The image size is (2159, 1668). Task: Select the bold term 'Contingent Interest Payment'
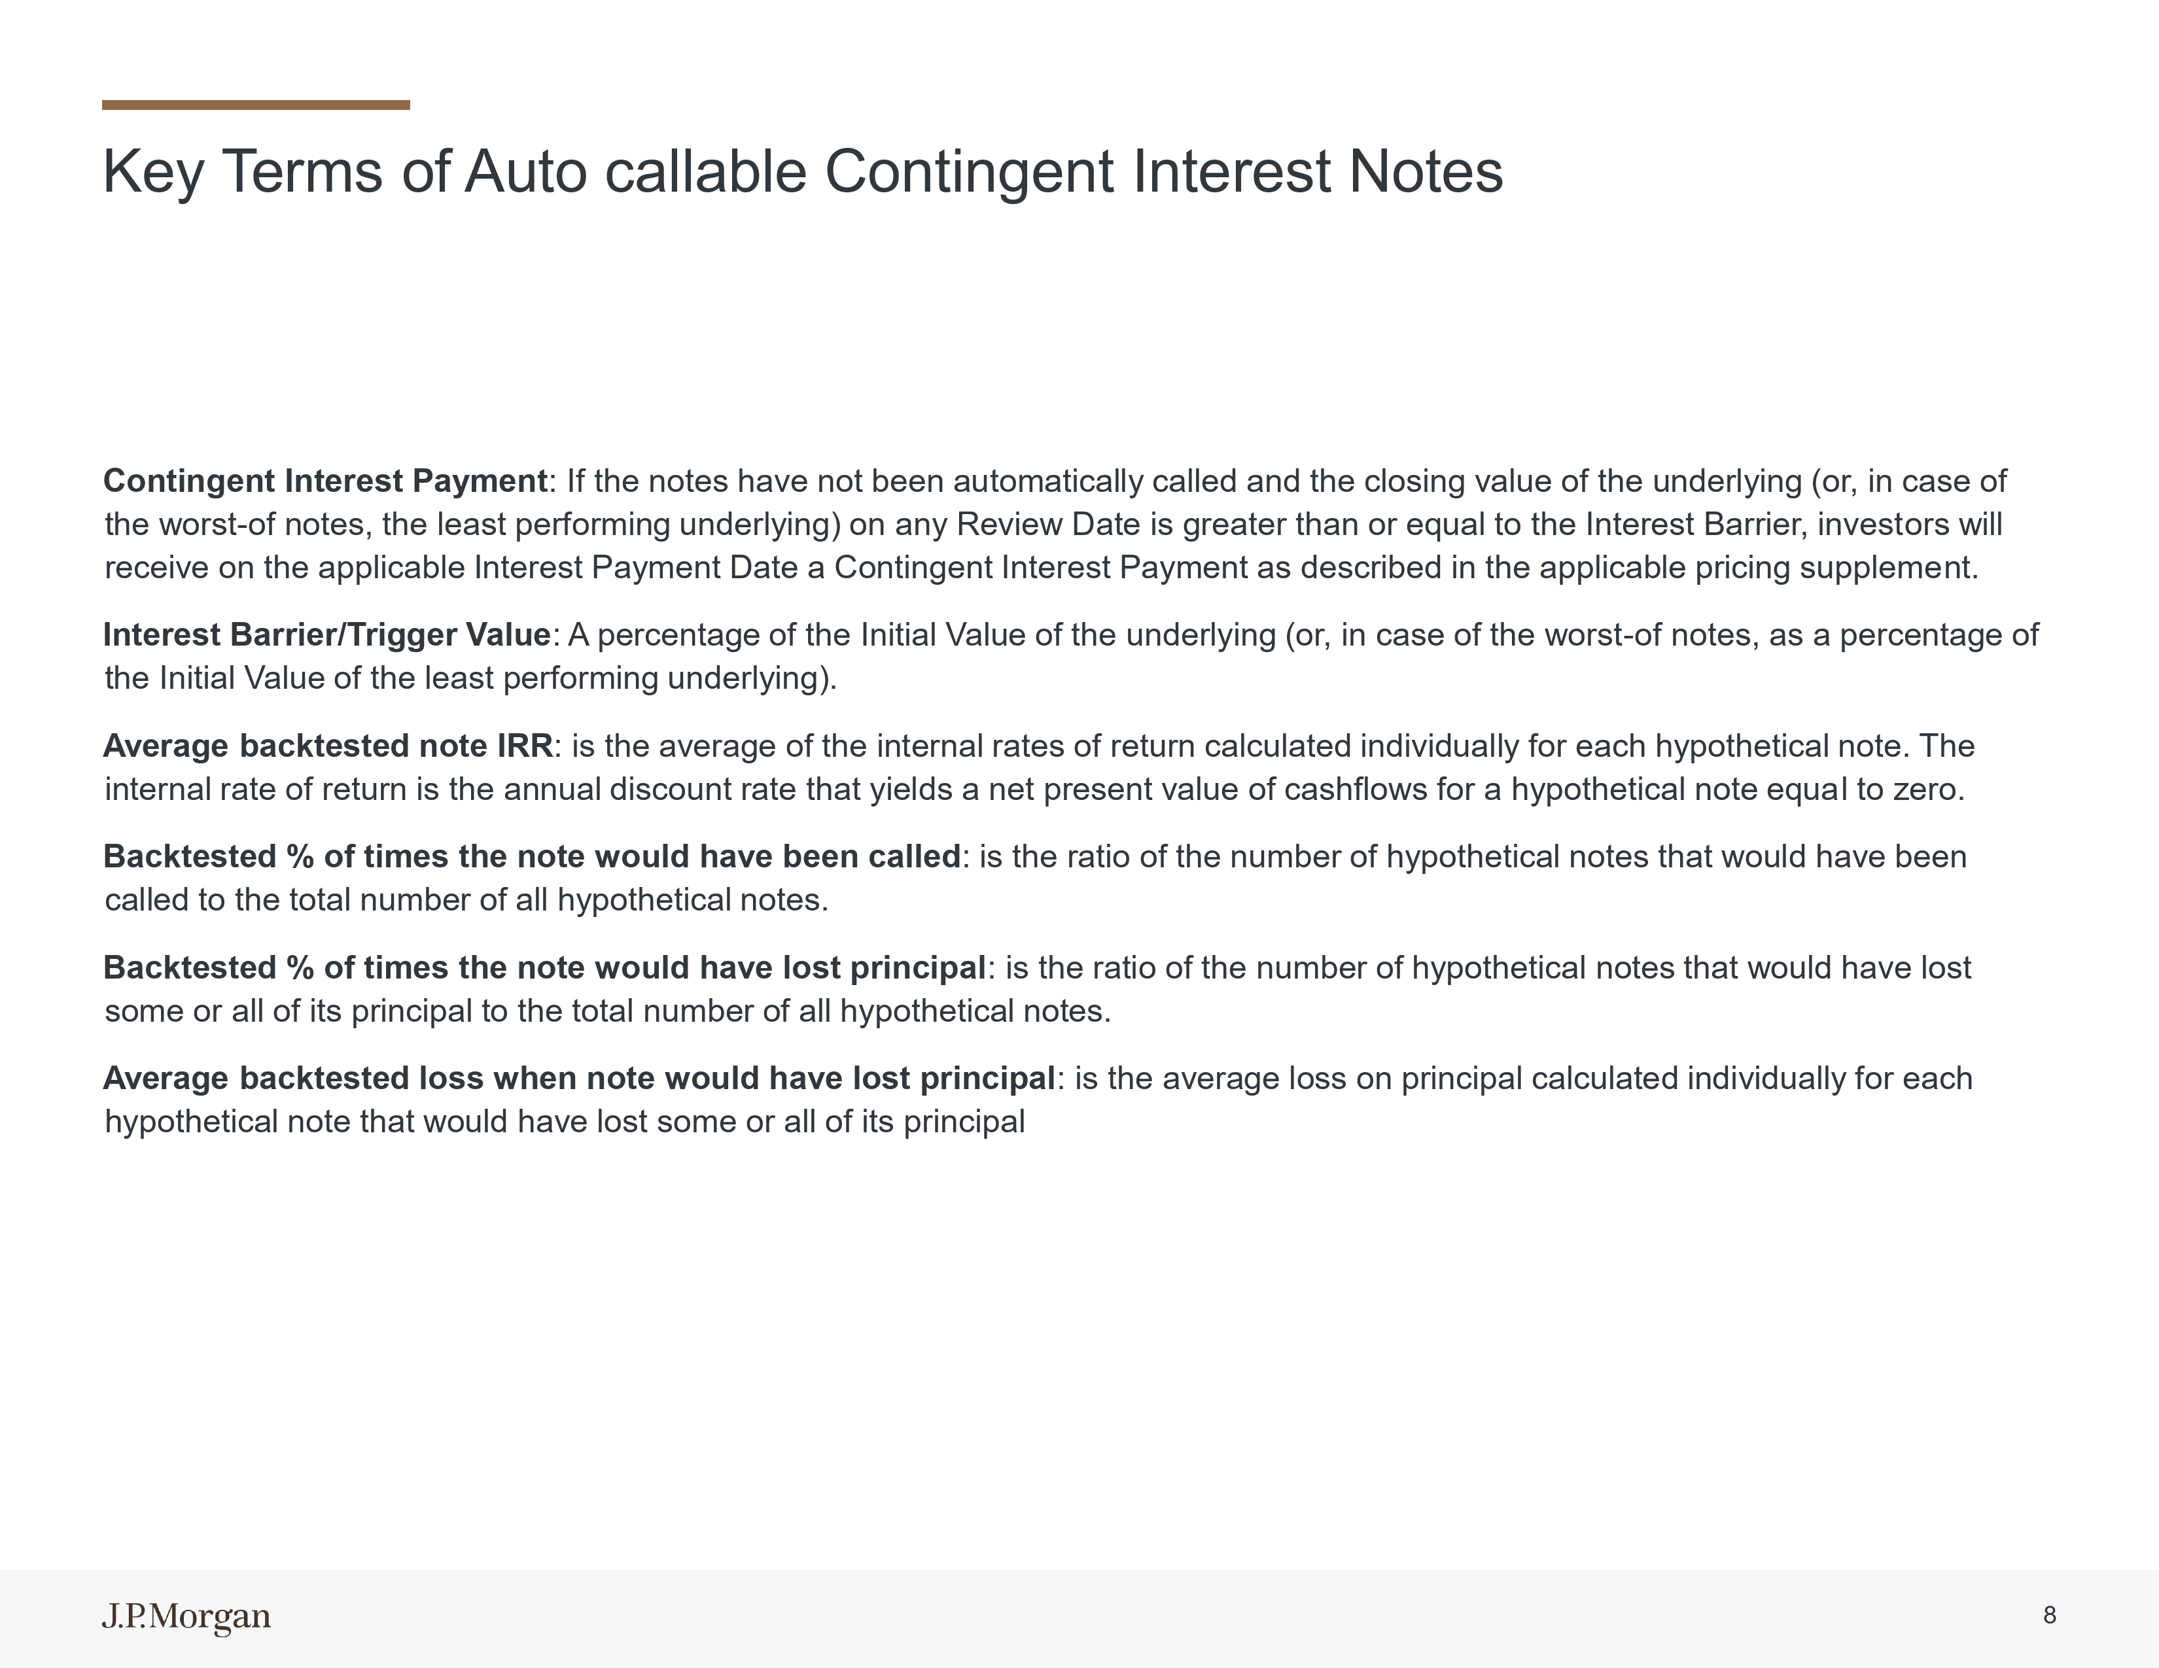coord(325,481)
